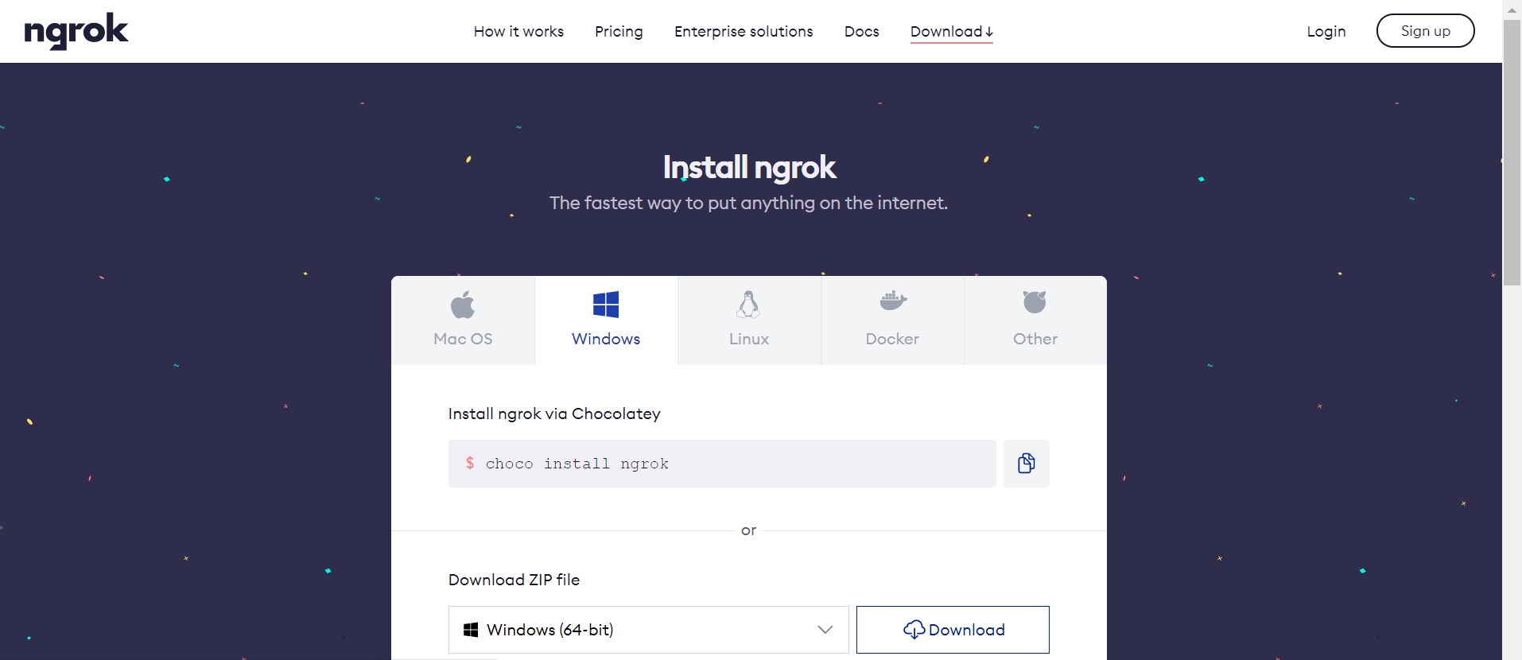Click the Sign up button
The image size is (1522, 660).
click(x=1425, y=30)
